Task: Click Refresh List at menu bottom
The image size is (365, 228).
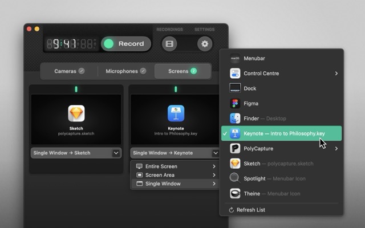Action: [x=281, y=210]
